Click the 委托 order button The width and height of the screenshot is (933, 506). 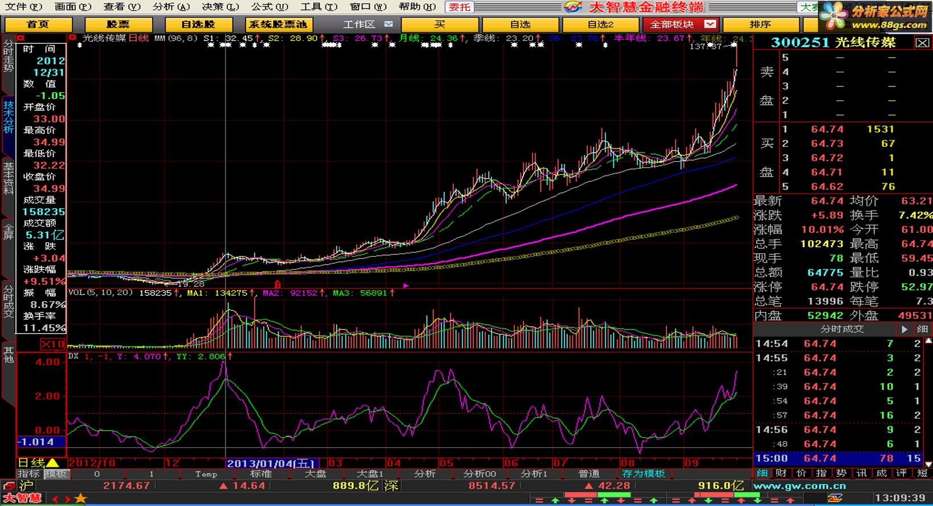[x=459, y=7]
